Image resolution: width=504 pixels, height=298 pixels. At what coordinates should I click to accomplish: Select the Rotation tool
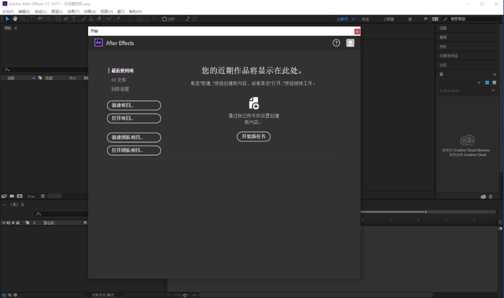pos(33,19)
